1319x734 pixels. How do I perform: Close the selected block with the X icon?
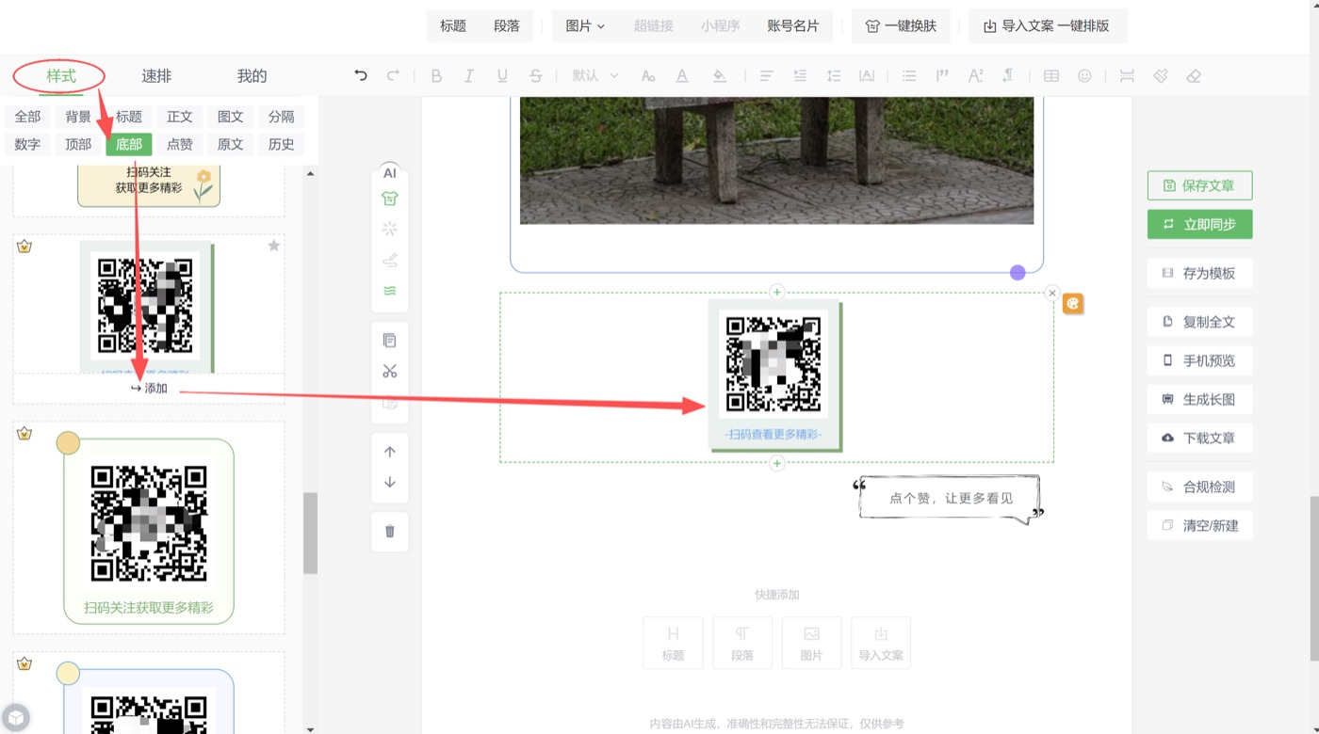1052,293
